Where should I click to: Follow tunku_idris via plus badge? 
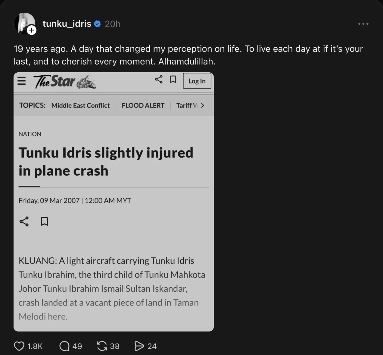(x=32, y=30)
